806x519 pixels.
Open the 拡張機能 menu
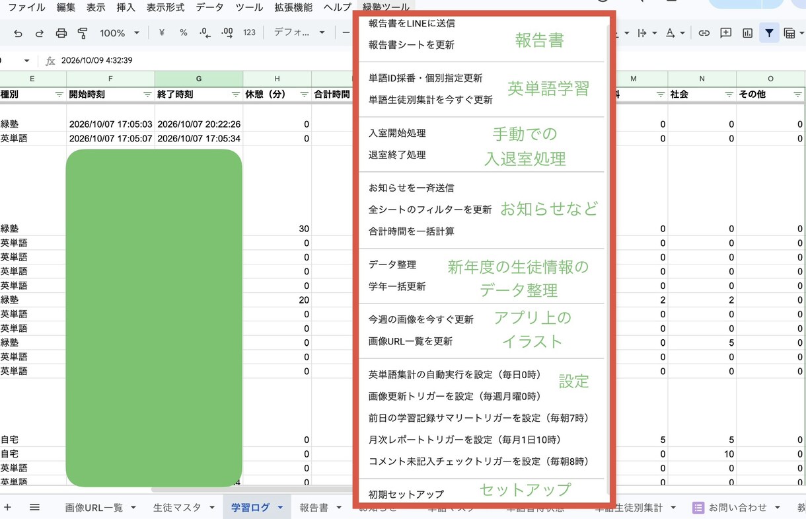pos(293,8)
